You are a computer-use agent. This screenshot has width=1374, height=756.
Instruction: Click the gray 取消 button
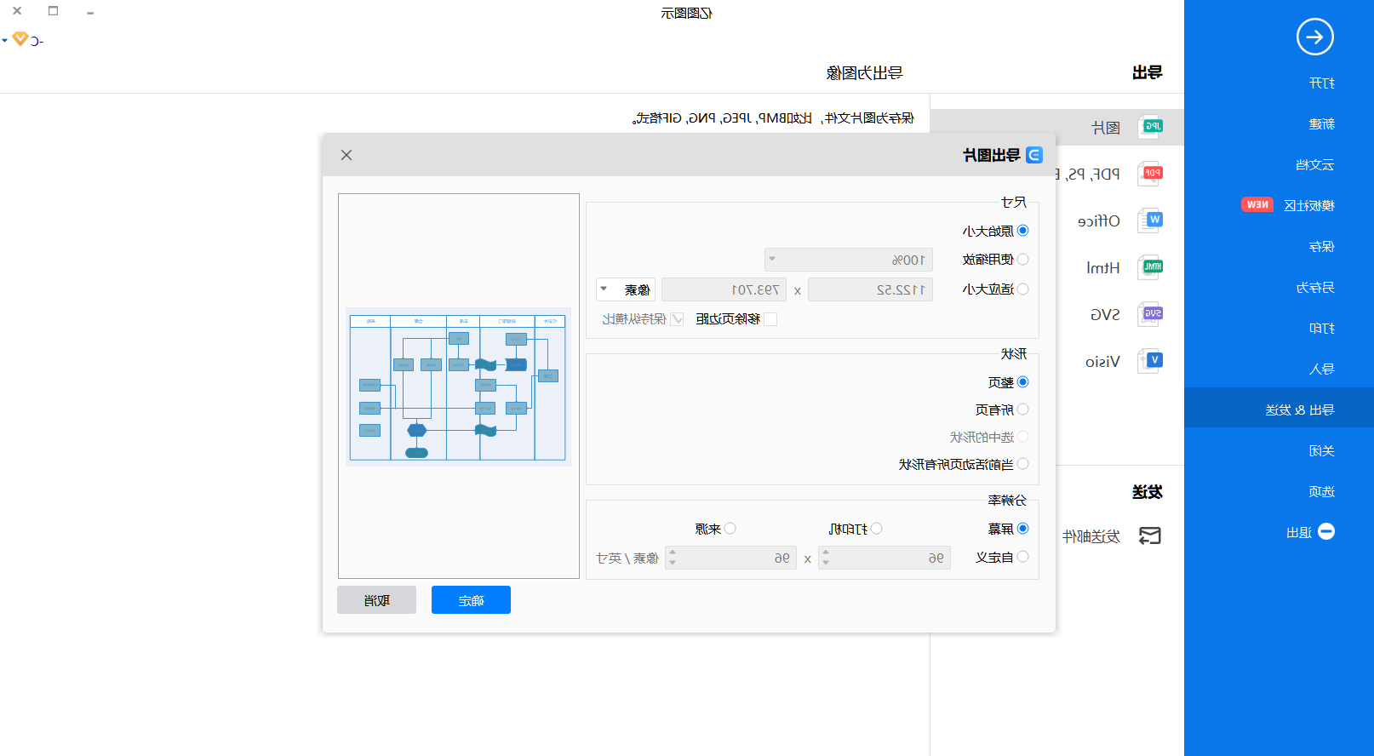(376, 600)
